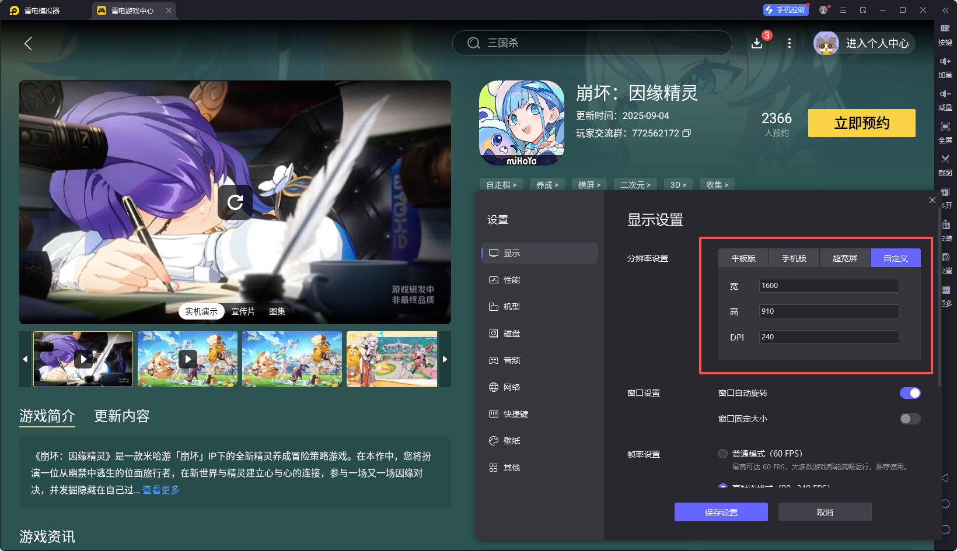The image size is (957, 551).
Task: Replay the video with the reload icon
Action: [x=235, y=202]
